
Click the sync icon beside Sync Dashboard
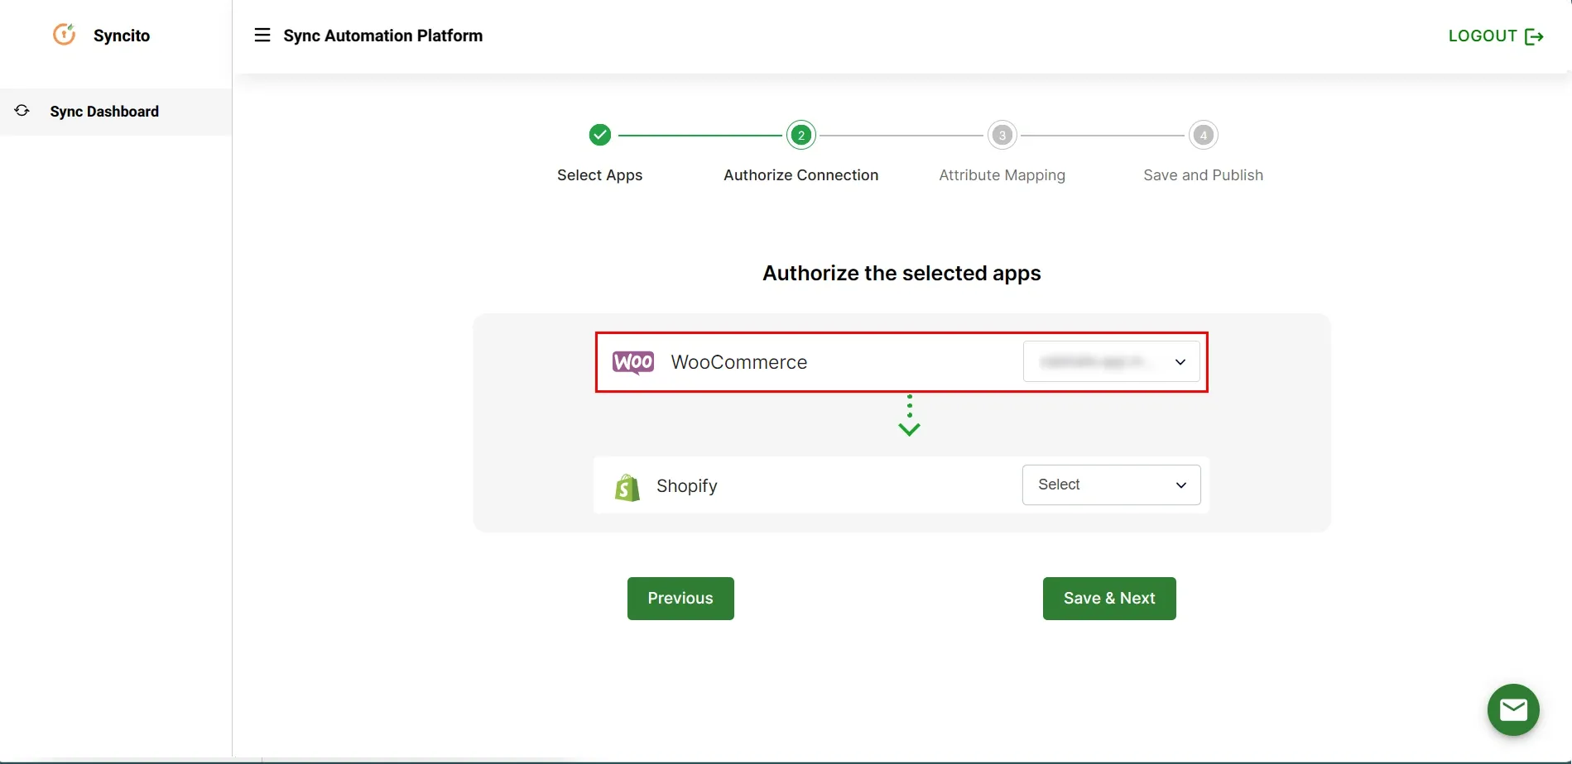coord(22,110)
